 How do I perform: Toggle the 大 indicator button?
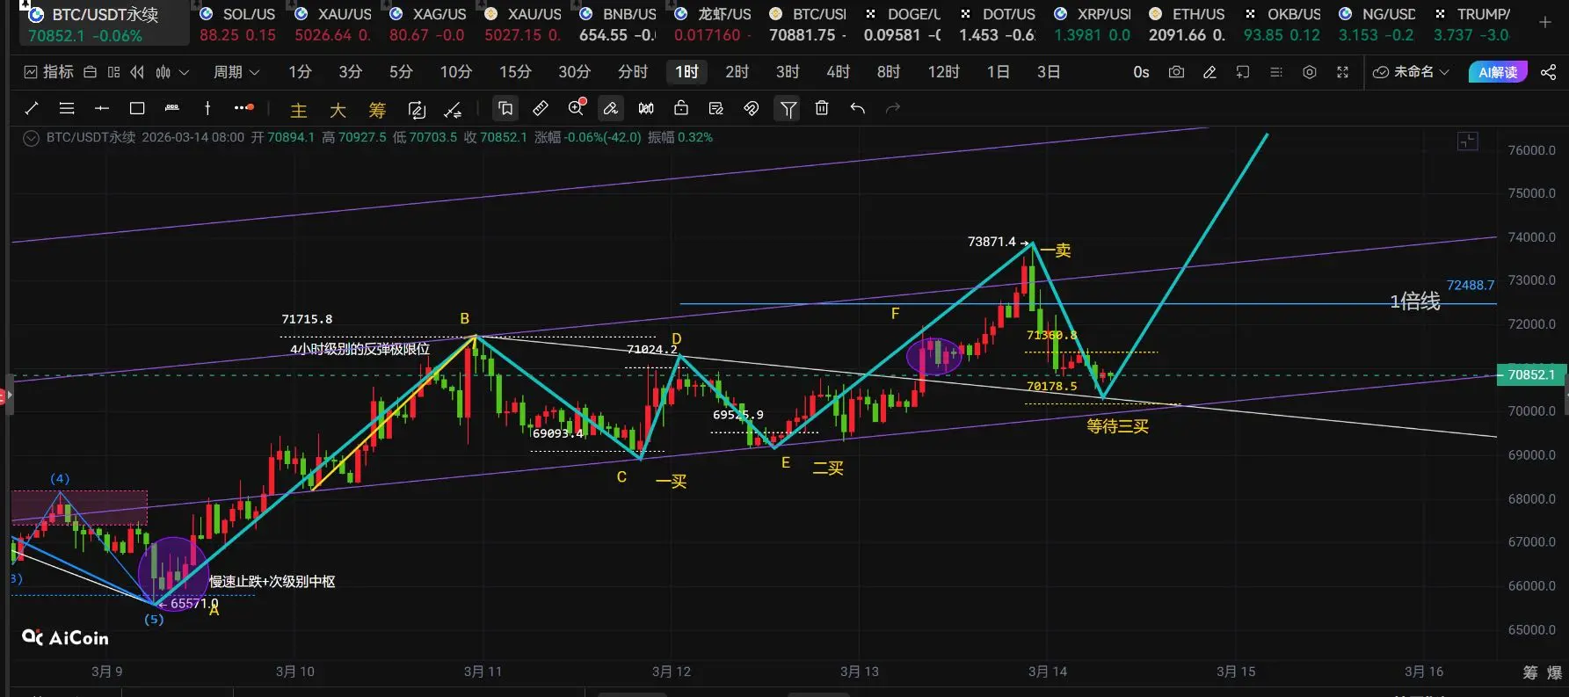pyautogui.click(x=338, y=110)
